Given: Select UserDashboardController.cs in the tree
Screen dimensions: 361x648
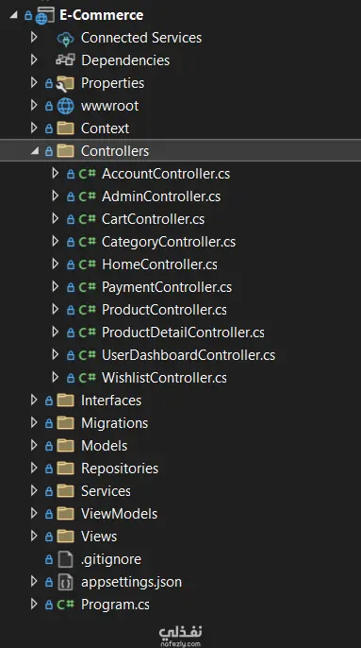Looking at the screenshot, I should coord(189,355).
